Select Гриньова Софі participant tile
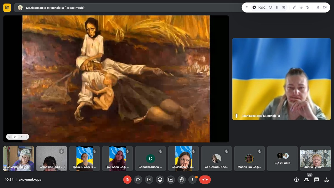Viewport: 334px width, 188px height. click(x=117, y=158)
